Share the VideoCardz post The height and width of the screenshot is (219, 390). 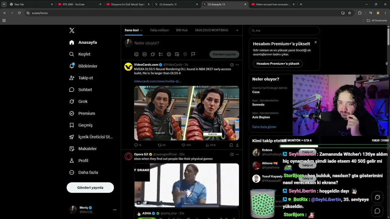237,145
